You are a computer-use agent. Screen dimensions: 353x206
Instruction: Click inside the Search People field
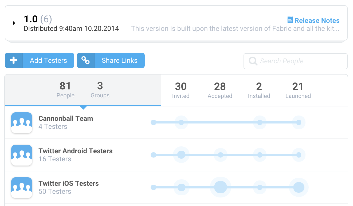click(294, 61)
